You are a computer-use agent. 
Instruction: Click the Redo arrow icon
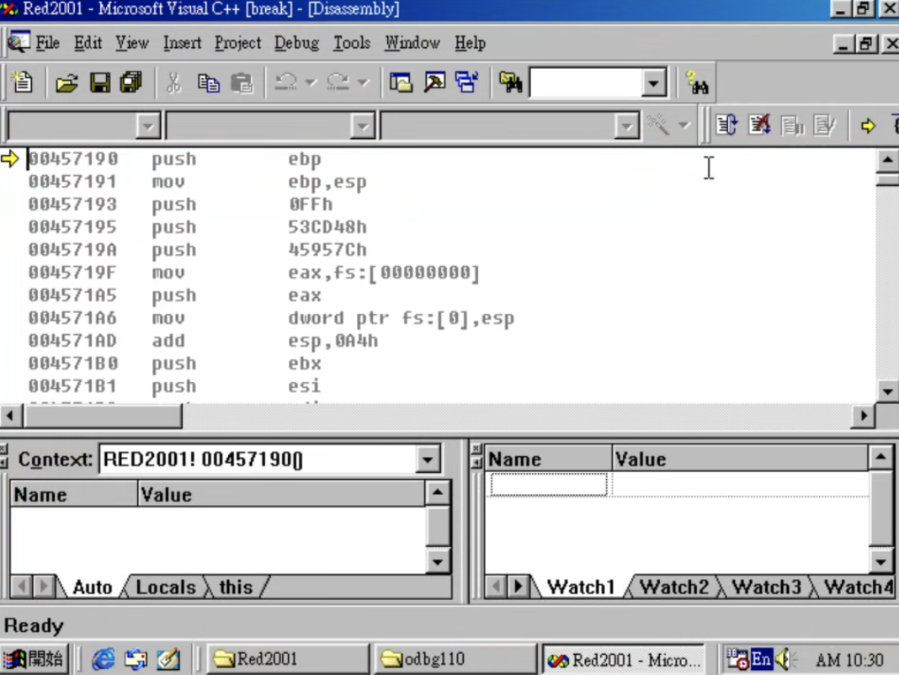click(338, 82)
